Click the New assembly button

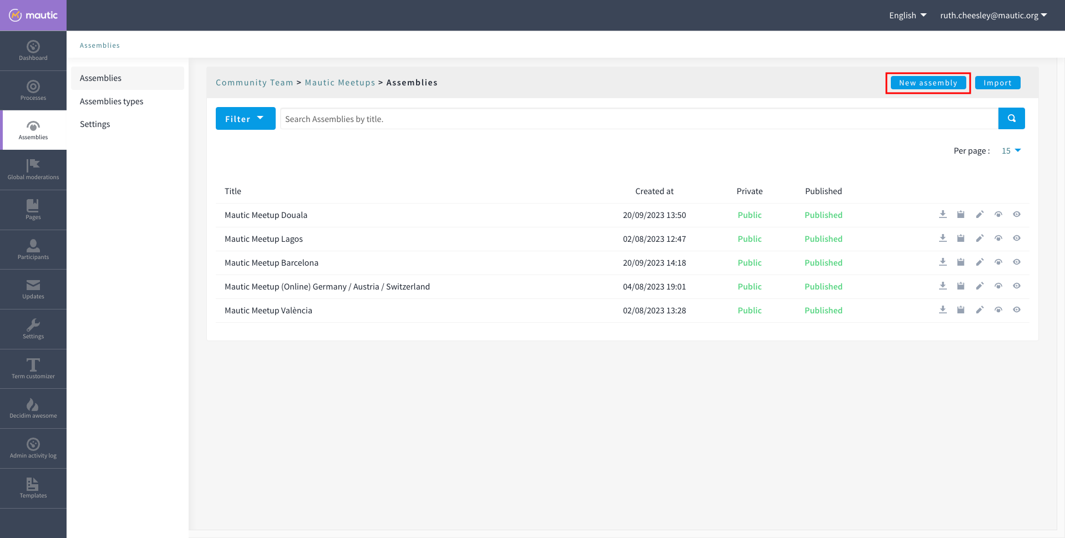pos(928,83)
